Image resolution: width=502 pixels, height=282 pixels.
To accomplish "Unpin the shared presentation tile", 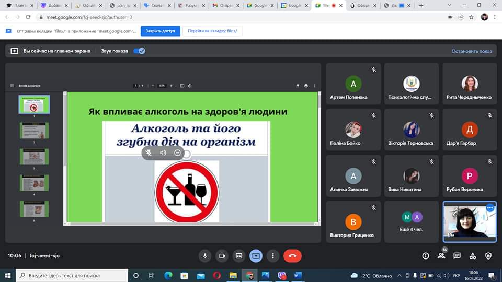I will point(149,153).
